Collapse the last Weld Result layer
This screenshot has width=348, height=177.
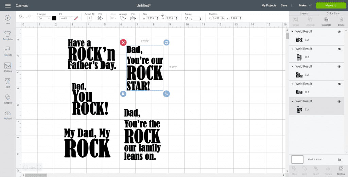tap(292, 101)
